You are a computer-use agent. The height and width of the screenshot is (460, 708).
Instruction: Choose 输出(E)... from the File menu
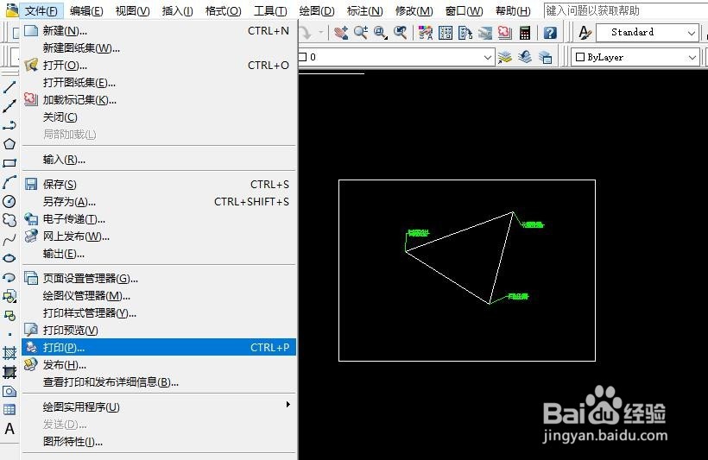point(159,254)
